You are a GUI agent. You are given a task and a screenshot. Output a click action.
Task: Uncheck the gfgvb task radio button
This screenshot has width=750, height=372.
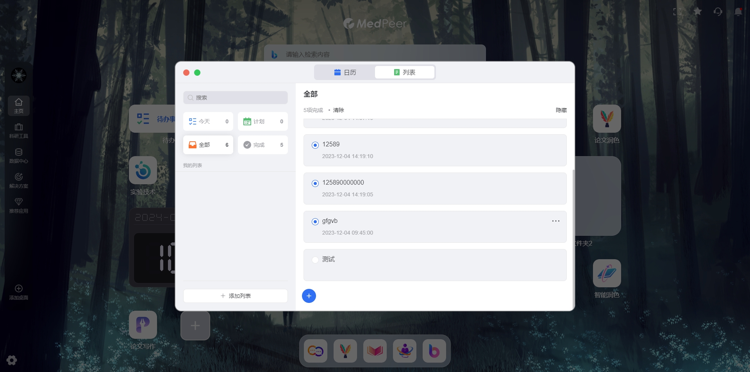coord(315,222)
